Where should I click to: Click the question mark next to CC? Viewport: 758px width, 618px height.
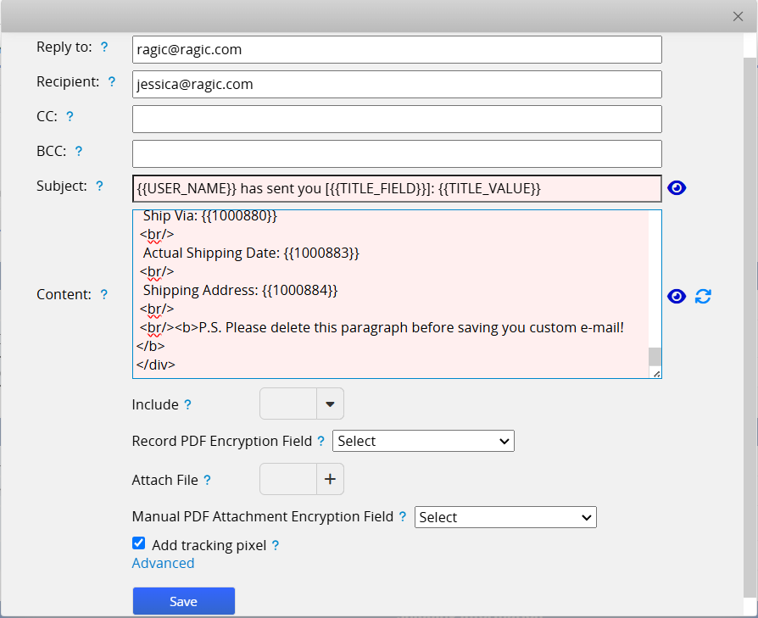[70, 117]
